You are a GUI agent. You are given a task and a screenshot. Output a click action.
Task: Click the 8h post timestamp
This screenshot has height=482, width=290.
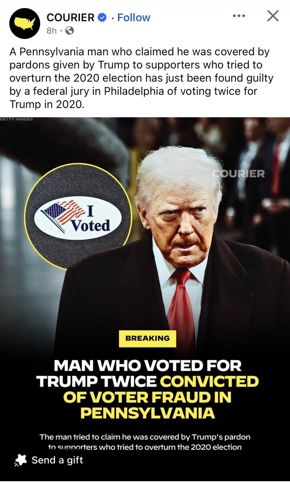pyautogui.click(x=52, y=31)
